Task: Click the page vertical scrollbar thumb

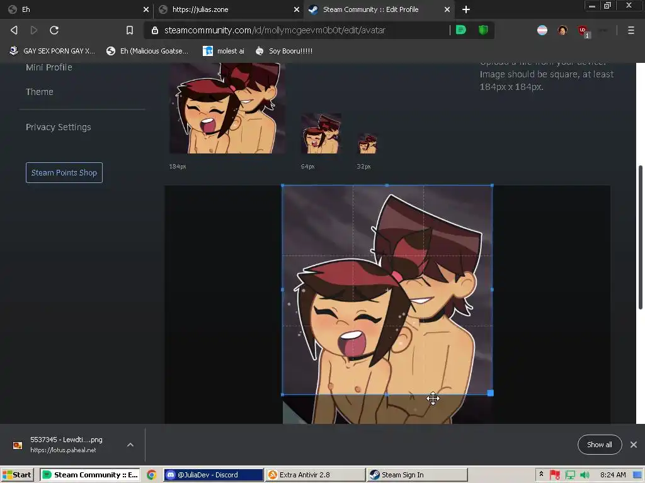Action: click(641, 237)
